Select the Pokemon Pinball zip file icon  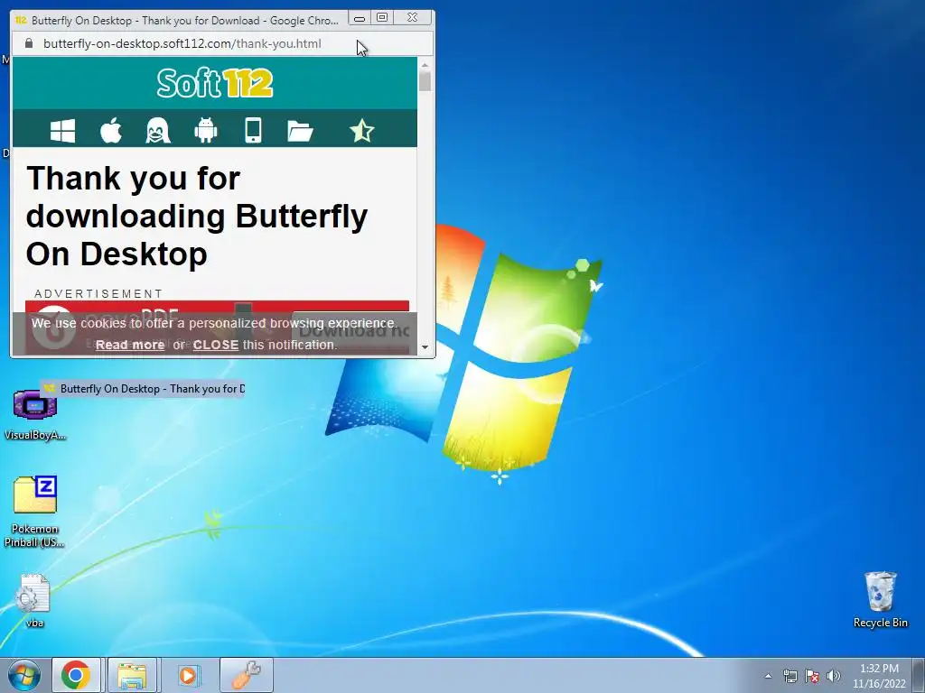(35, 512)
